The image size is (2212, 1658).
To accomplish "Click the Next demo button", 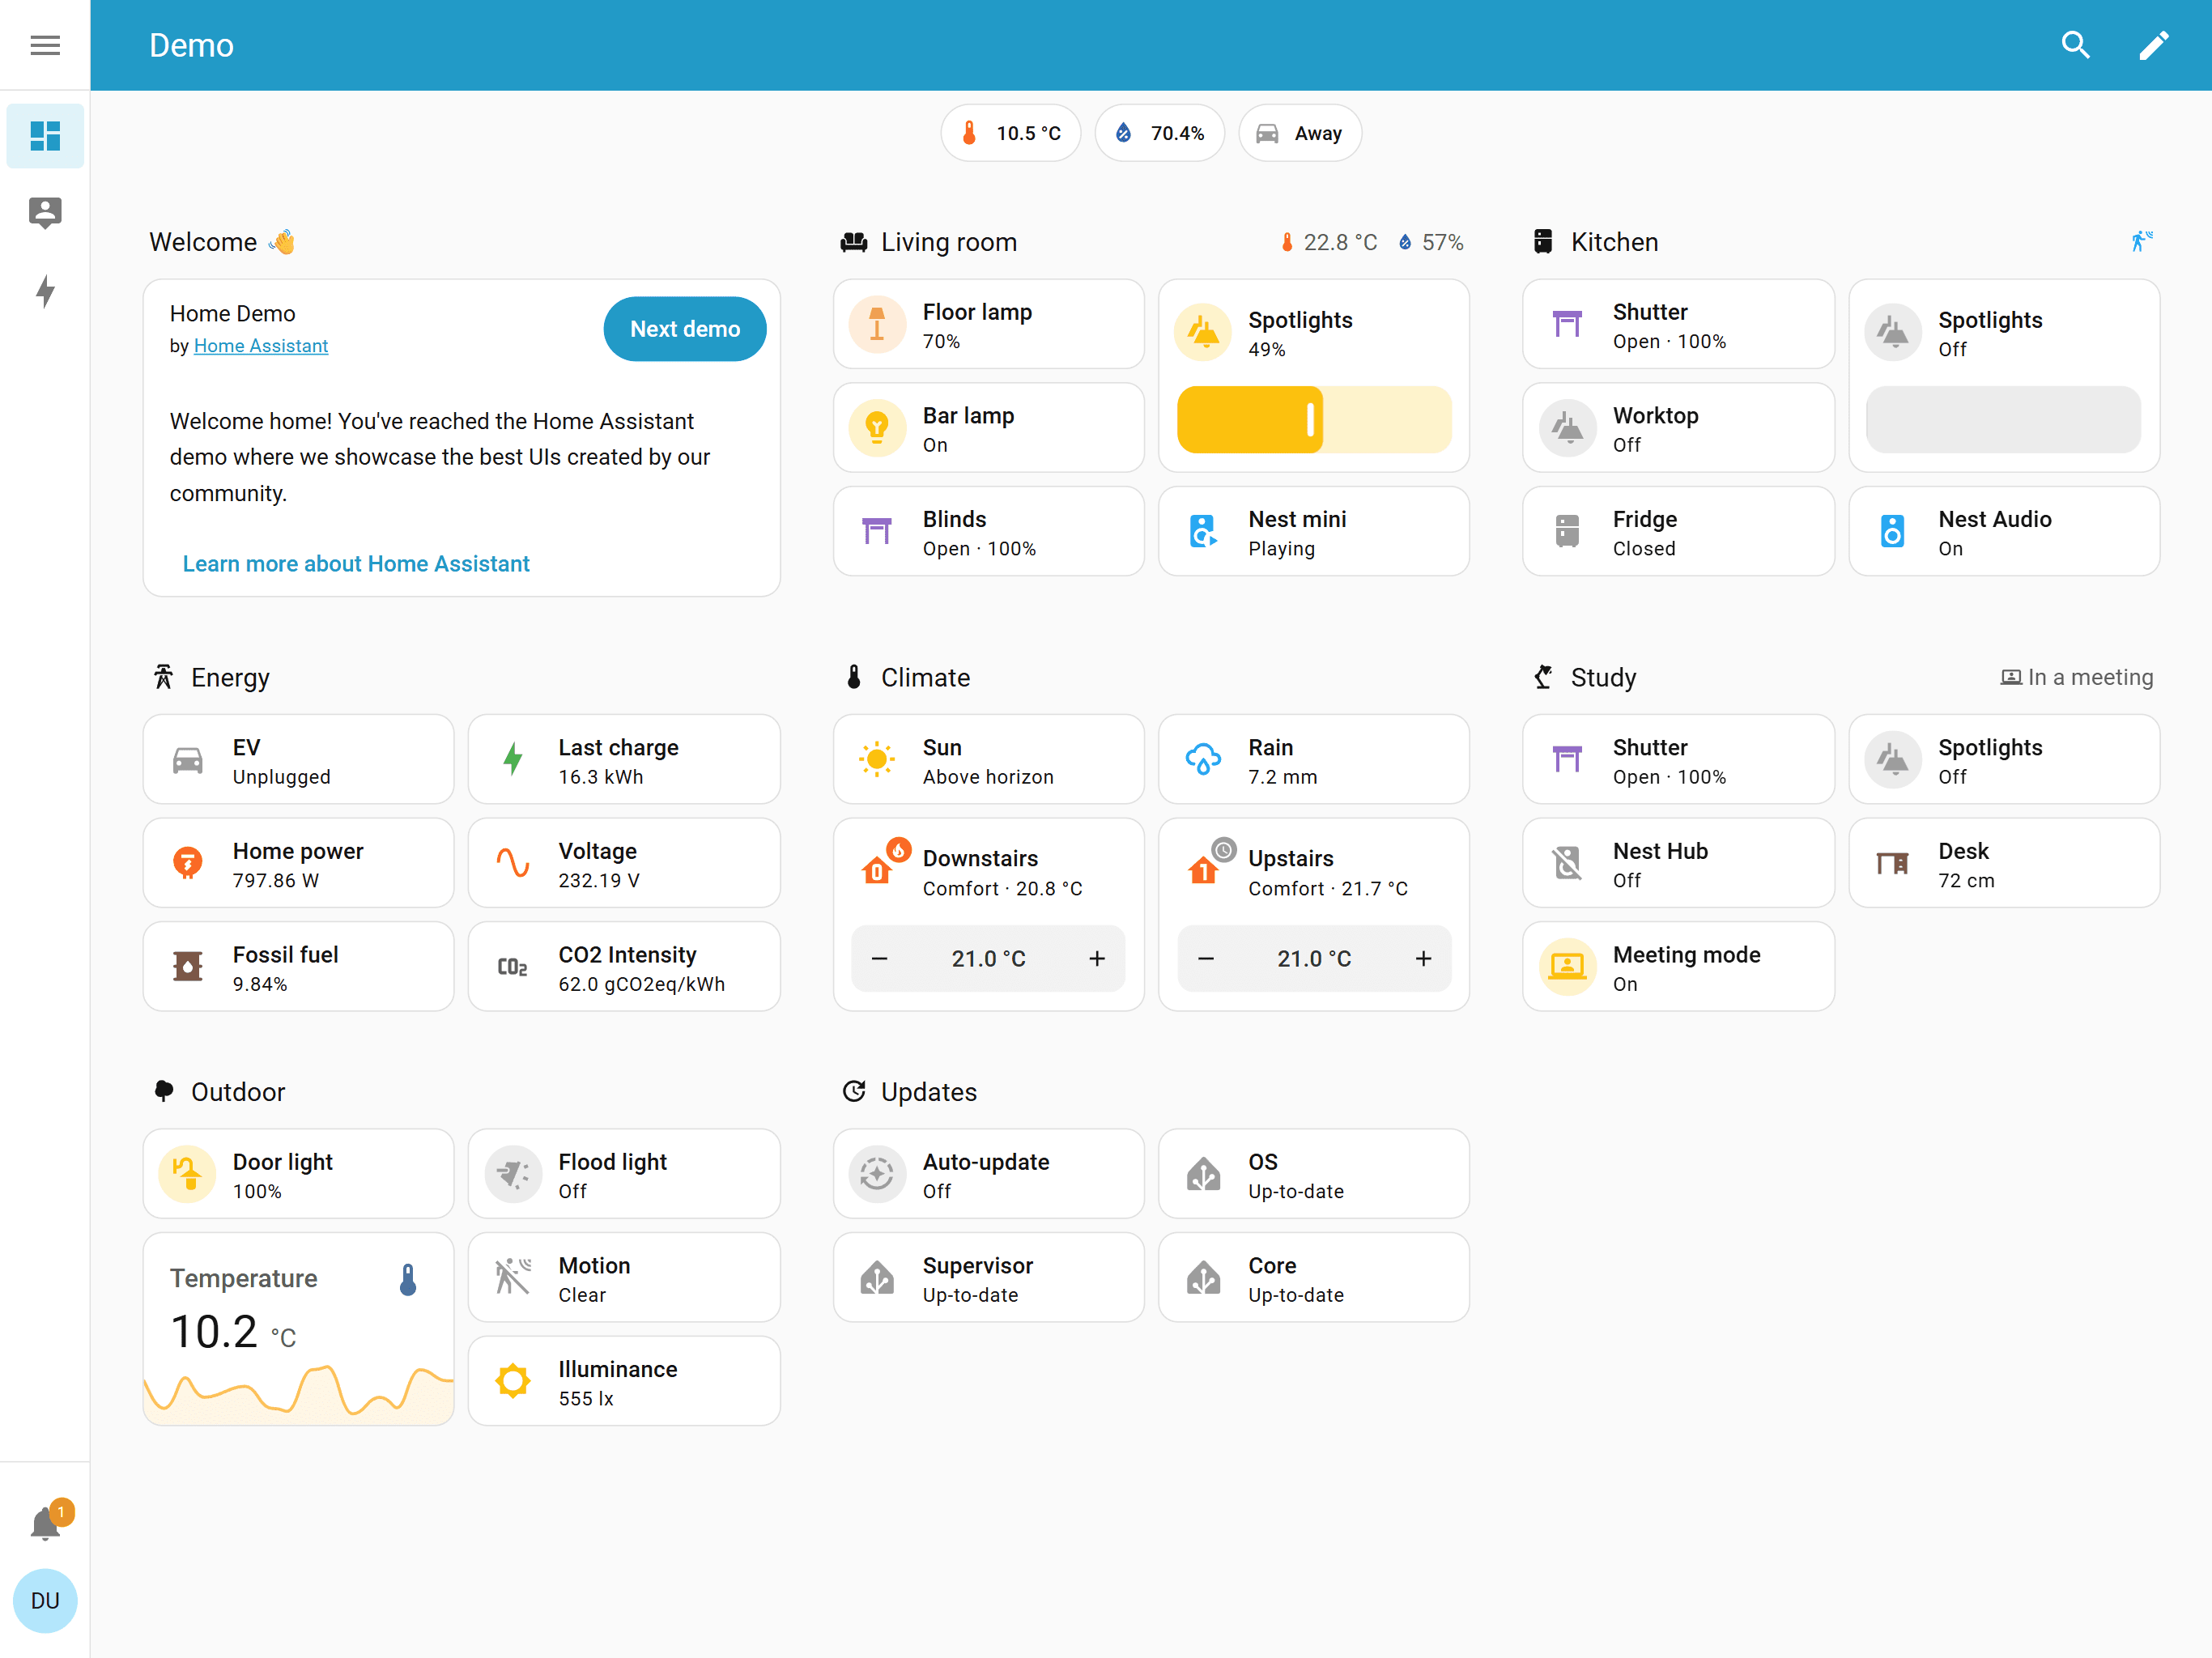I will [685, 329].
